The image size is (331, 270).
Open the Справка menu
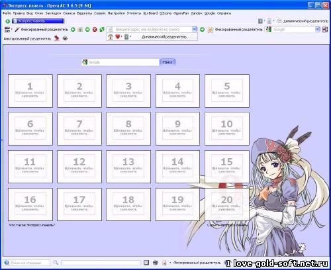point(224,13)
